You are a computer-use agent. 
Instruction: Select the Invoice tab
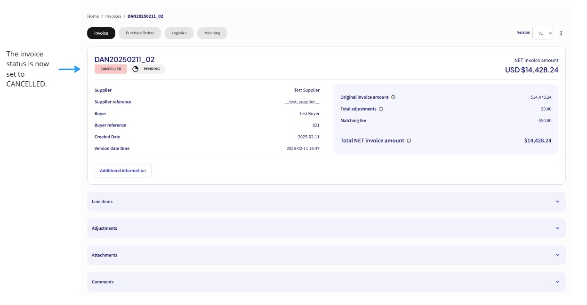pyautogui.click(x=101, y=33)
